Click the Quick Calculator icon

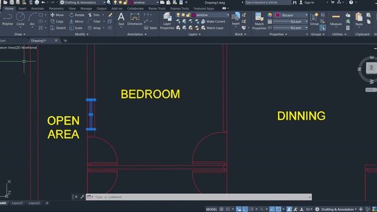348,28
